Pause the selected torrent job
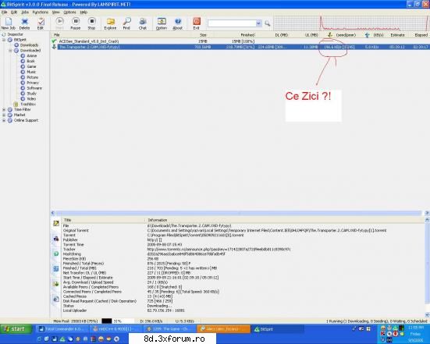Image resolution: width=430 pixels, height=344 pixels. tap(76, 23)
